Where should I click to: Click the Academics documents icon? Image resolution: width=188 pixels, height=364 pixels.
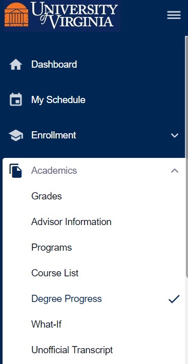pos(15,171)
